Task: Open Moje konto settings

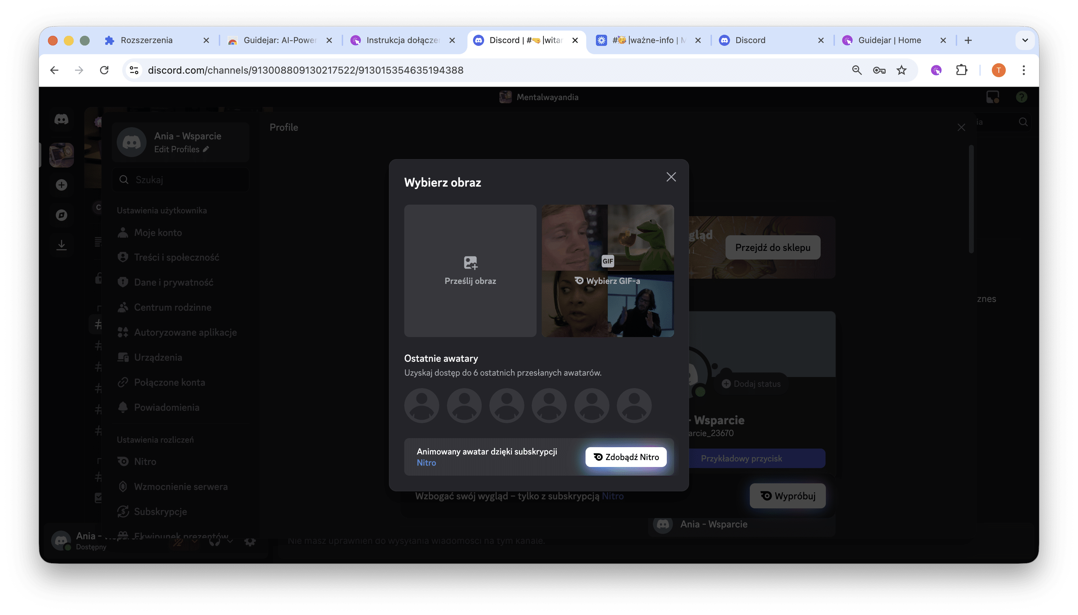Action: click(x=181, y=232)
